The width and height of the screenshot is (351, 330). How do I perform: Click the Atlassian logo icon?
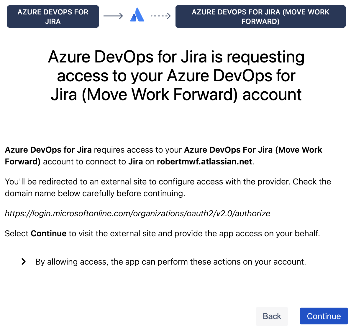pyautogui.click(x=137, y=15)
